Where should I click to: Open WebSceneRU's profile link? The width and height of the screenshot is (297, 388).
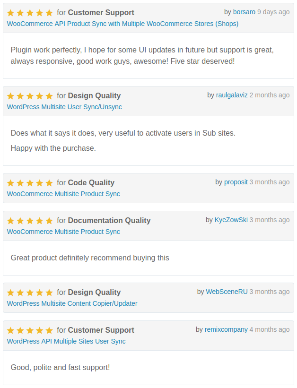coord(227,292)
